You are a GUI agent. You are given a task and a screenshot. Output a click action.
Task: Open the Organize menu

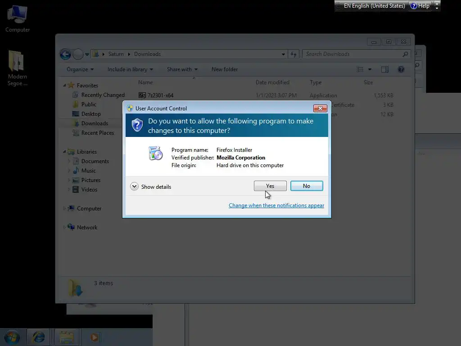80,69
